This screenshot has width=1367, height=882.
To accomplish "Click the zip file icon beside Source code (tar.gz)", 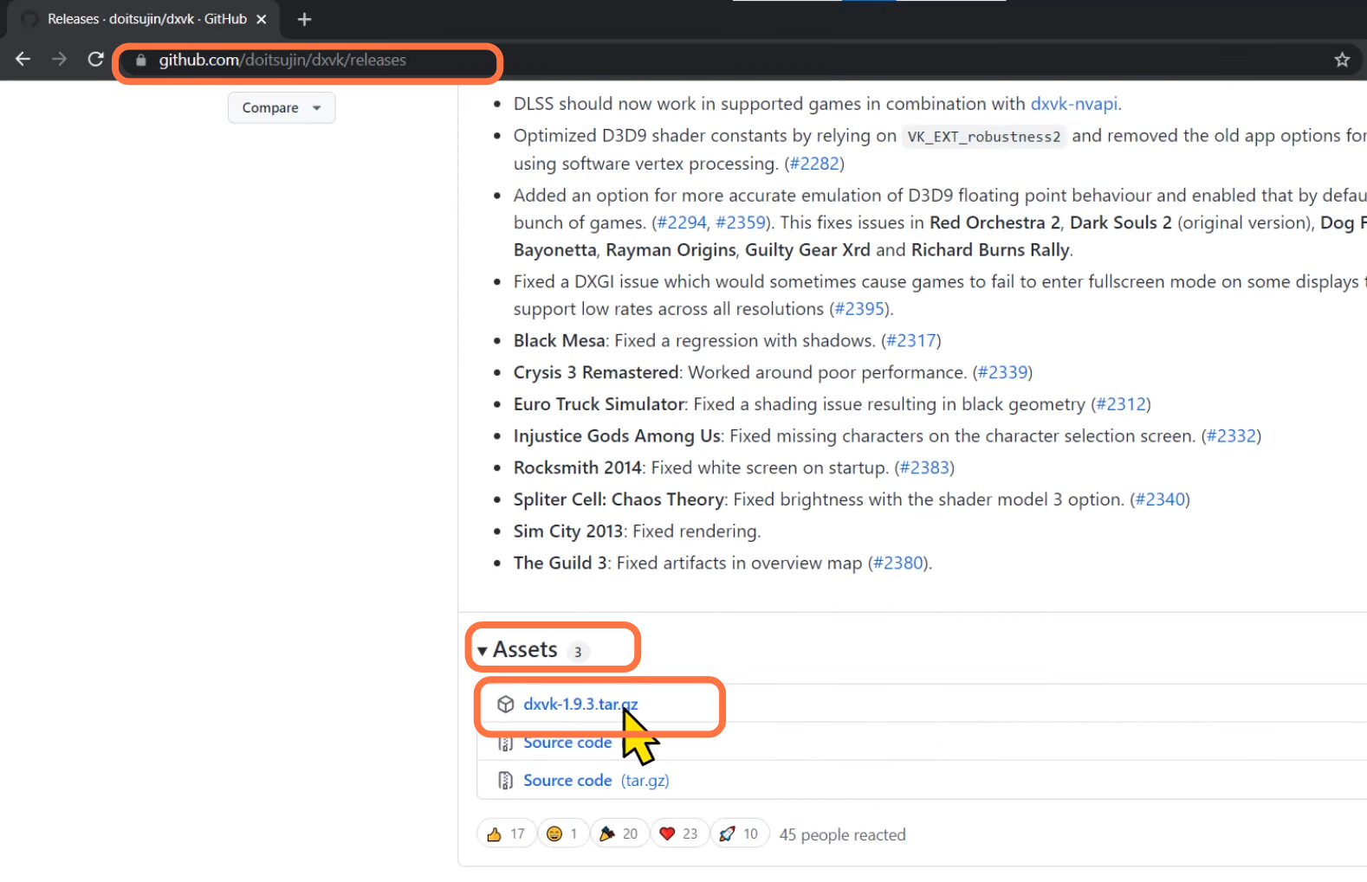I will coord(506,781).
